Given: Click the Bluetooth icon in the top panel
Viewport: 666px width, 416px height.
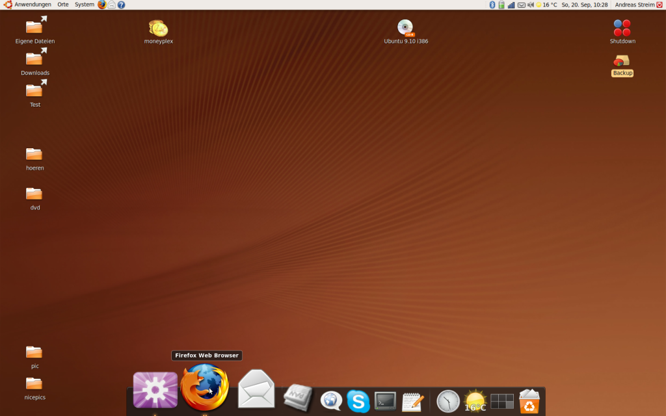Looking at the screenshot, I should tap(492, 5).
